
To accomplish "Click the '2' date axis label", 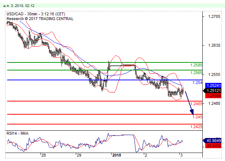I will pyautogui.click(x=146, y=155).
